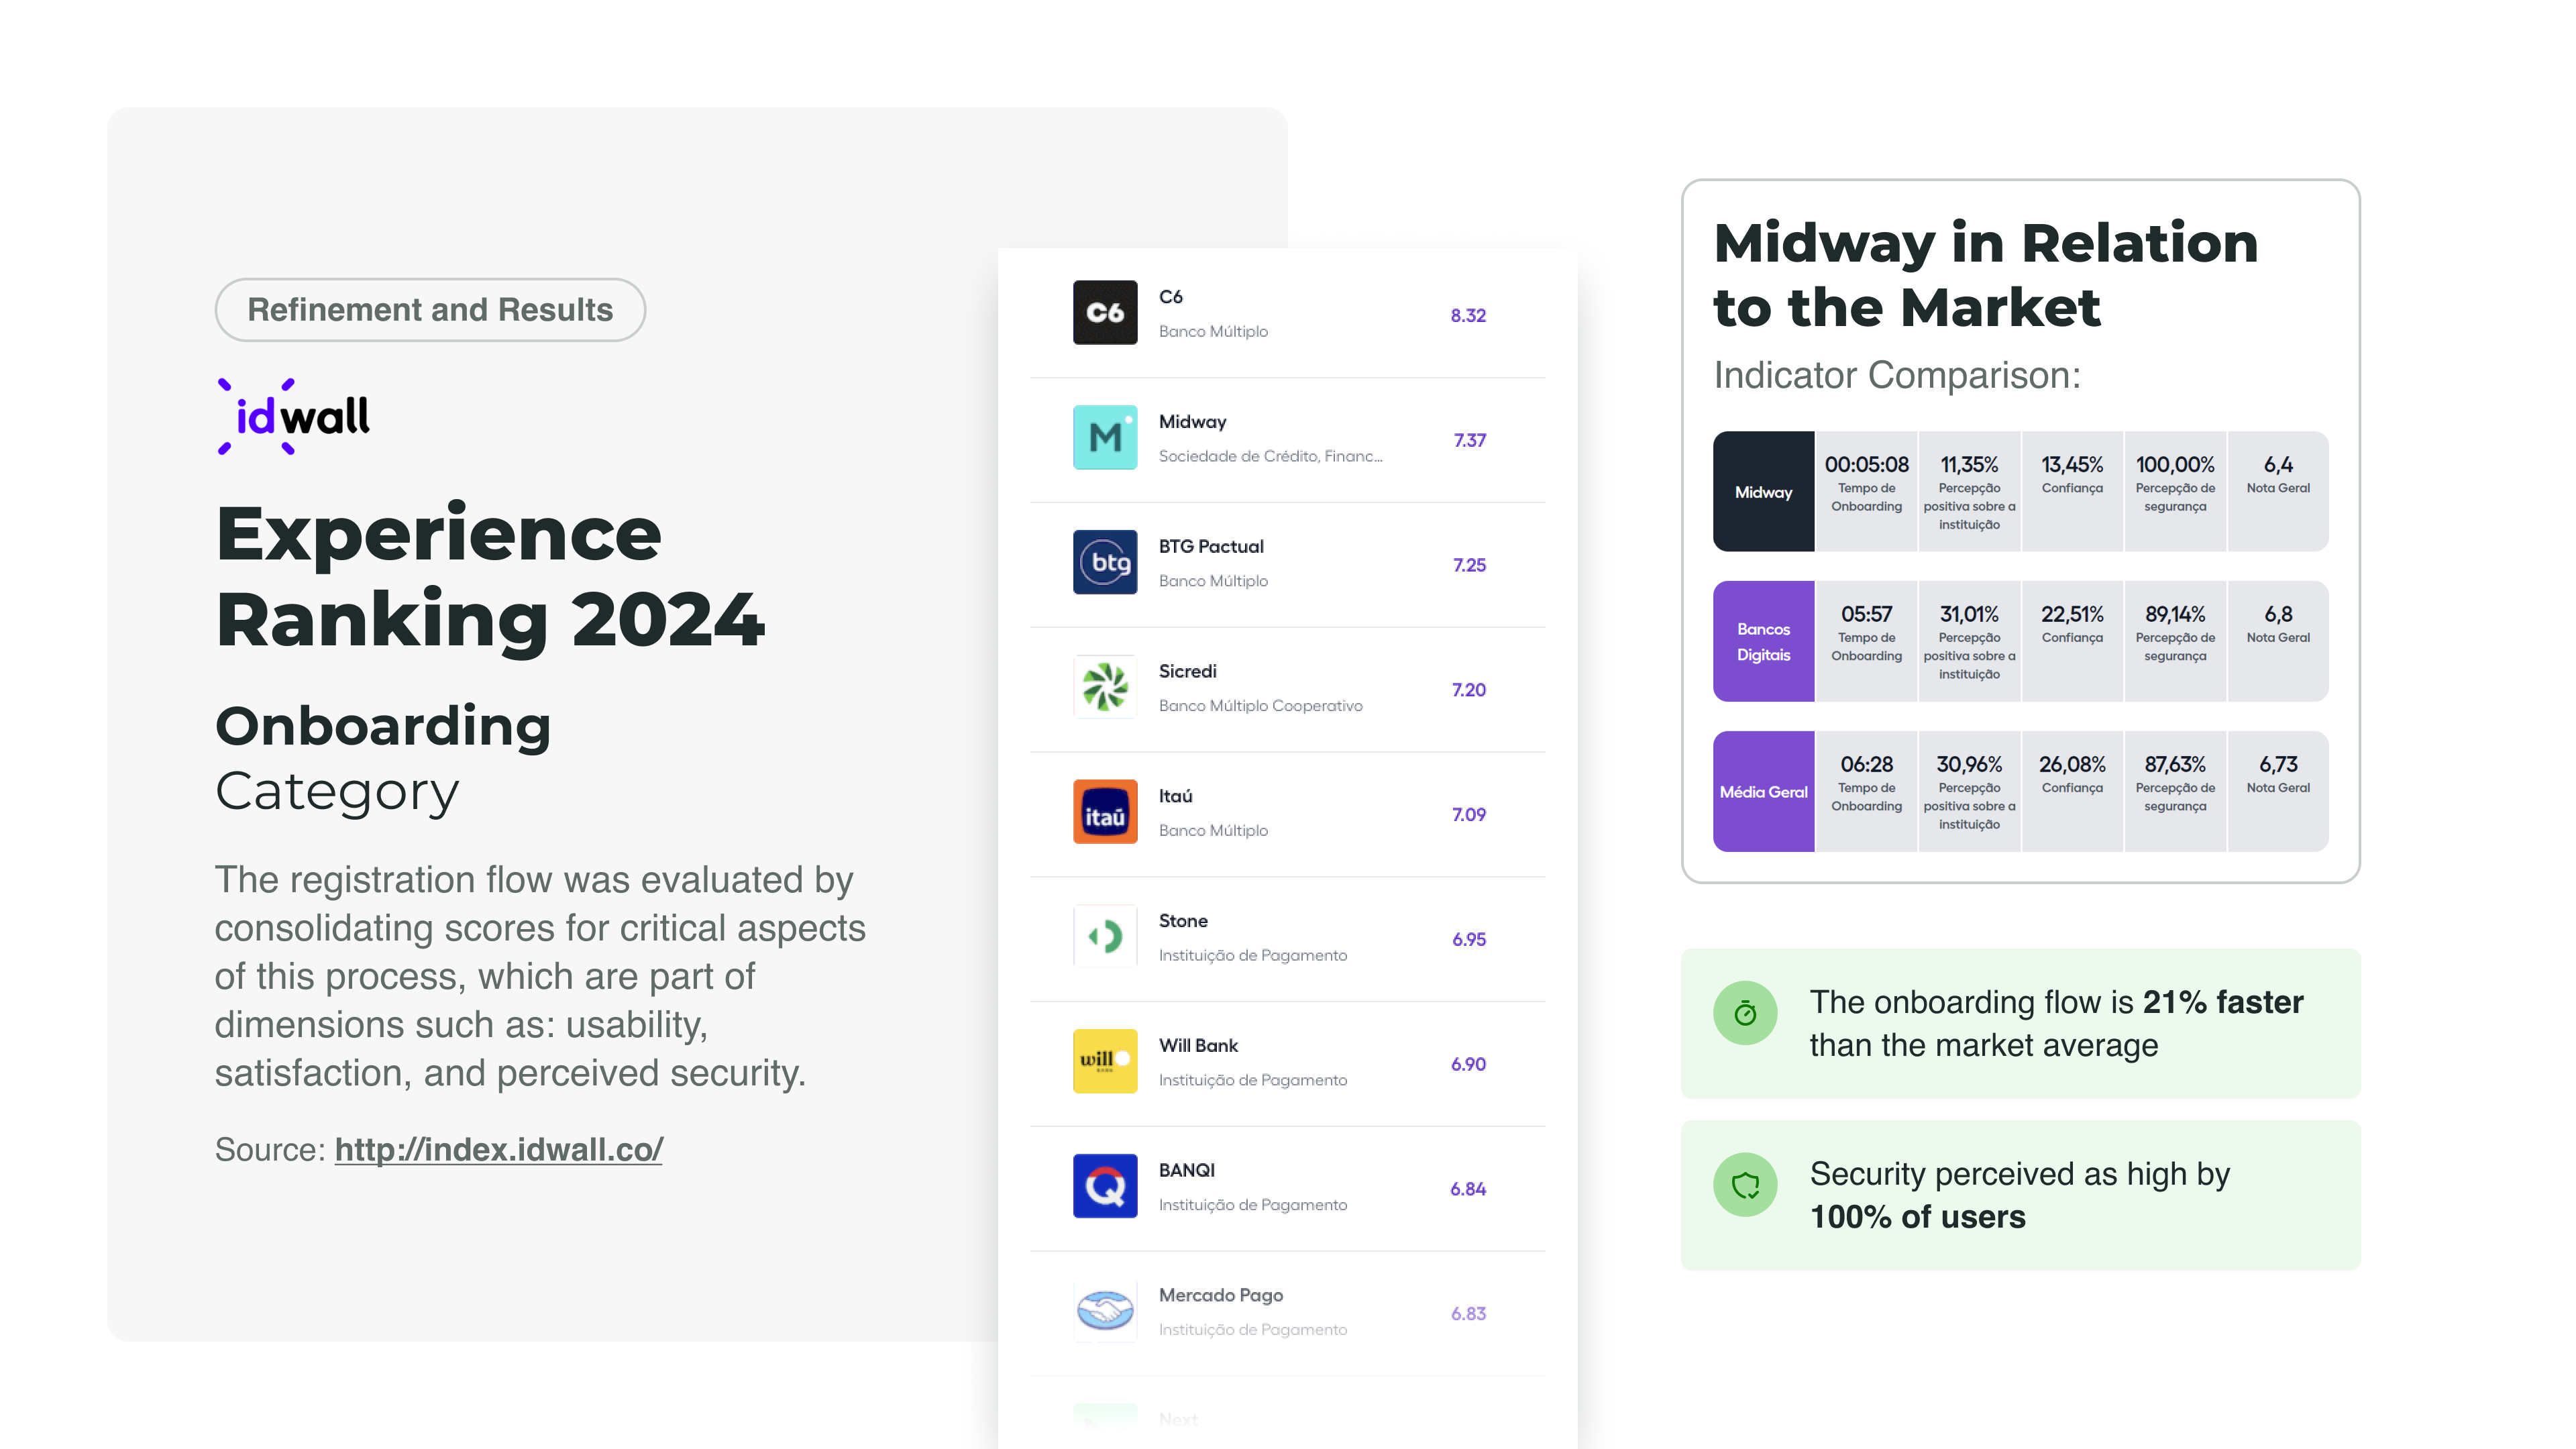Select the Média Geral purple header
Viewport: 2576px width, 1449px height.
coord(1763,792)
